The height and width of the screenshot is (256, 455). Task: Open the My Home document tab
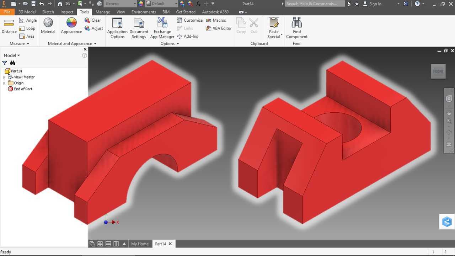click(140, 244)
